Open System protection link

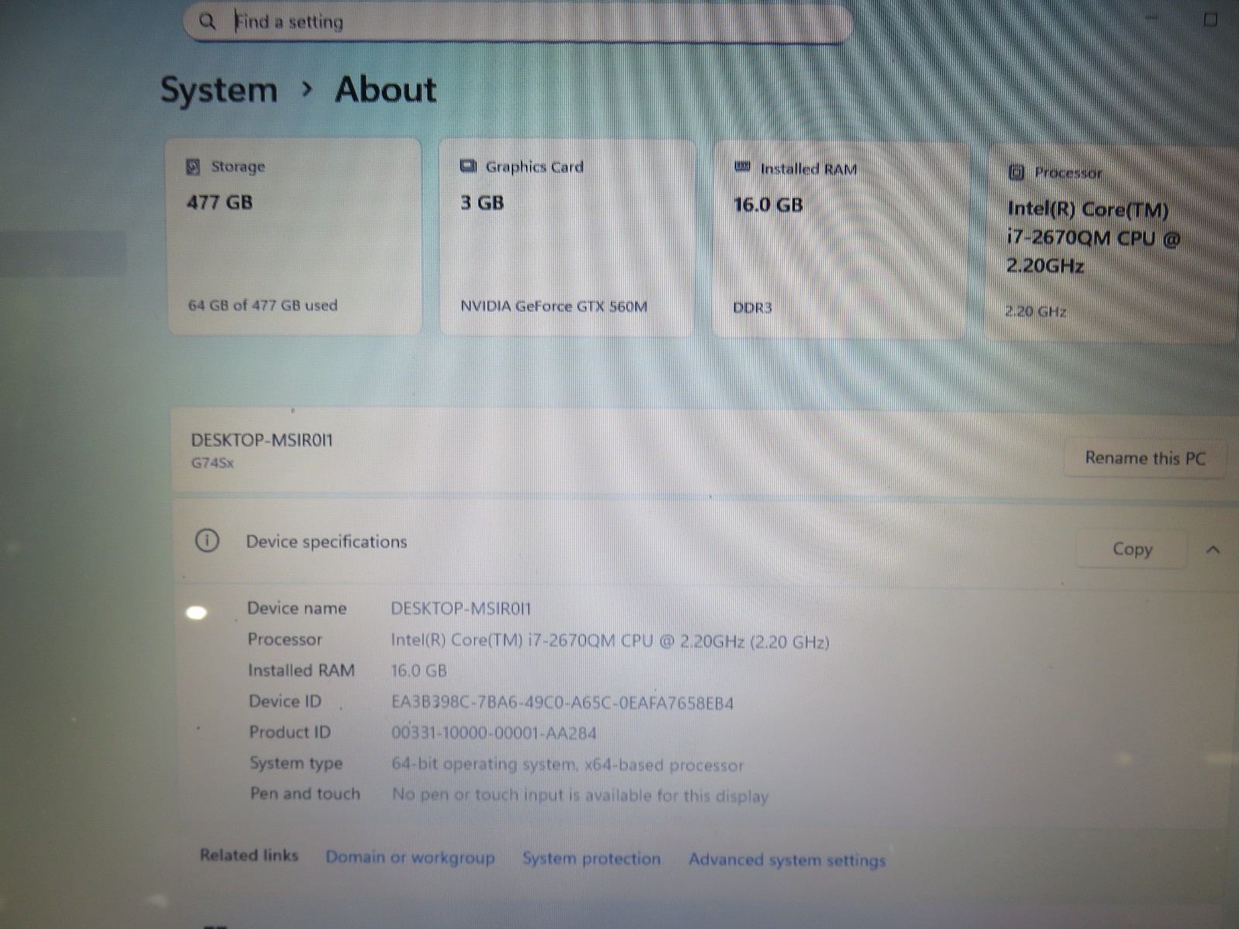pyautogui.click(x=592, y=859)
